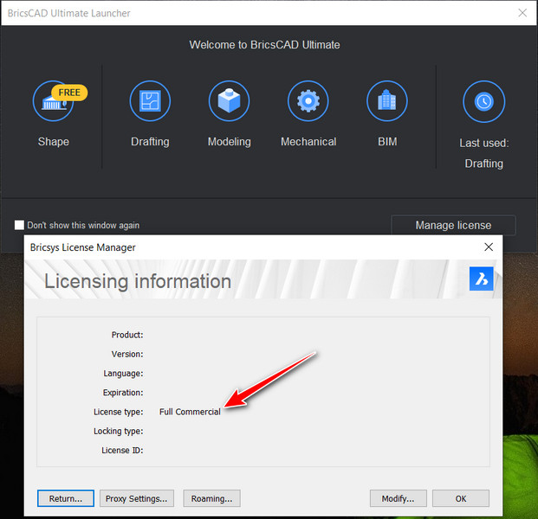Click the Modify... button
This screenshot has height=519, width=538.
[x=398, y=498]
